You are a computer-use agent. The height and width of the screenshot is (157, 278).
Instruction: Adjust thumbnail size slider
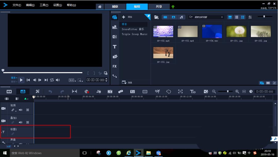(265, 17)
